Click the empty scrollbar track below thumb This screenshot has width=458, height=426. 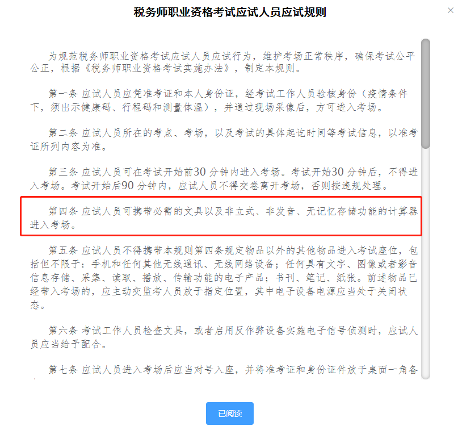(x=426, y=263)
